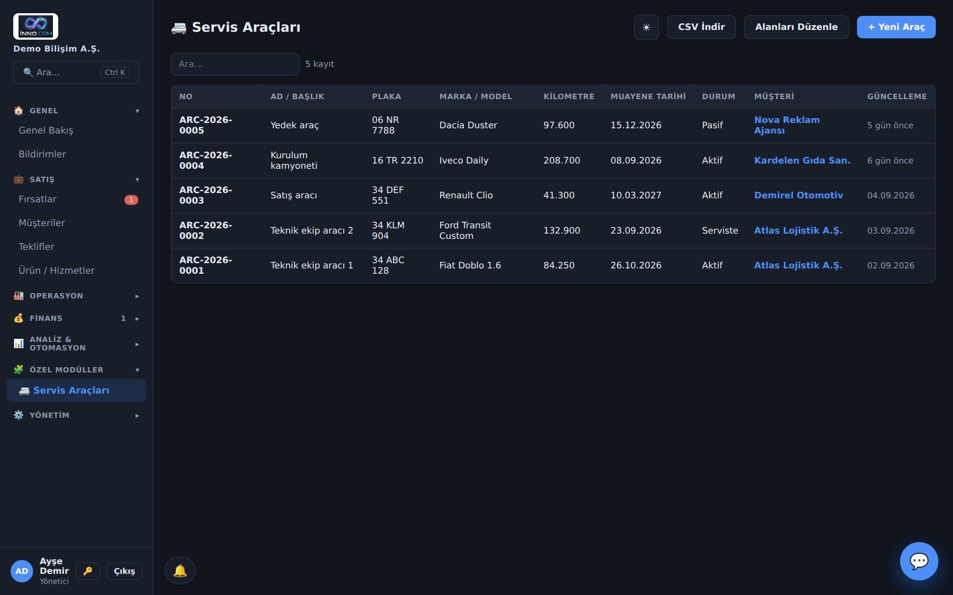Click the CSV İndir button
The image size is (953, 595).
(701, 27)
